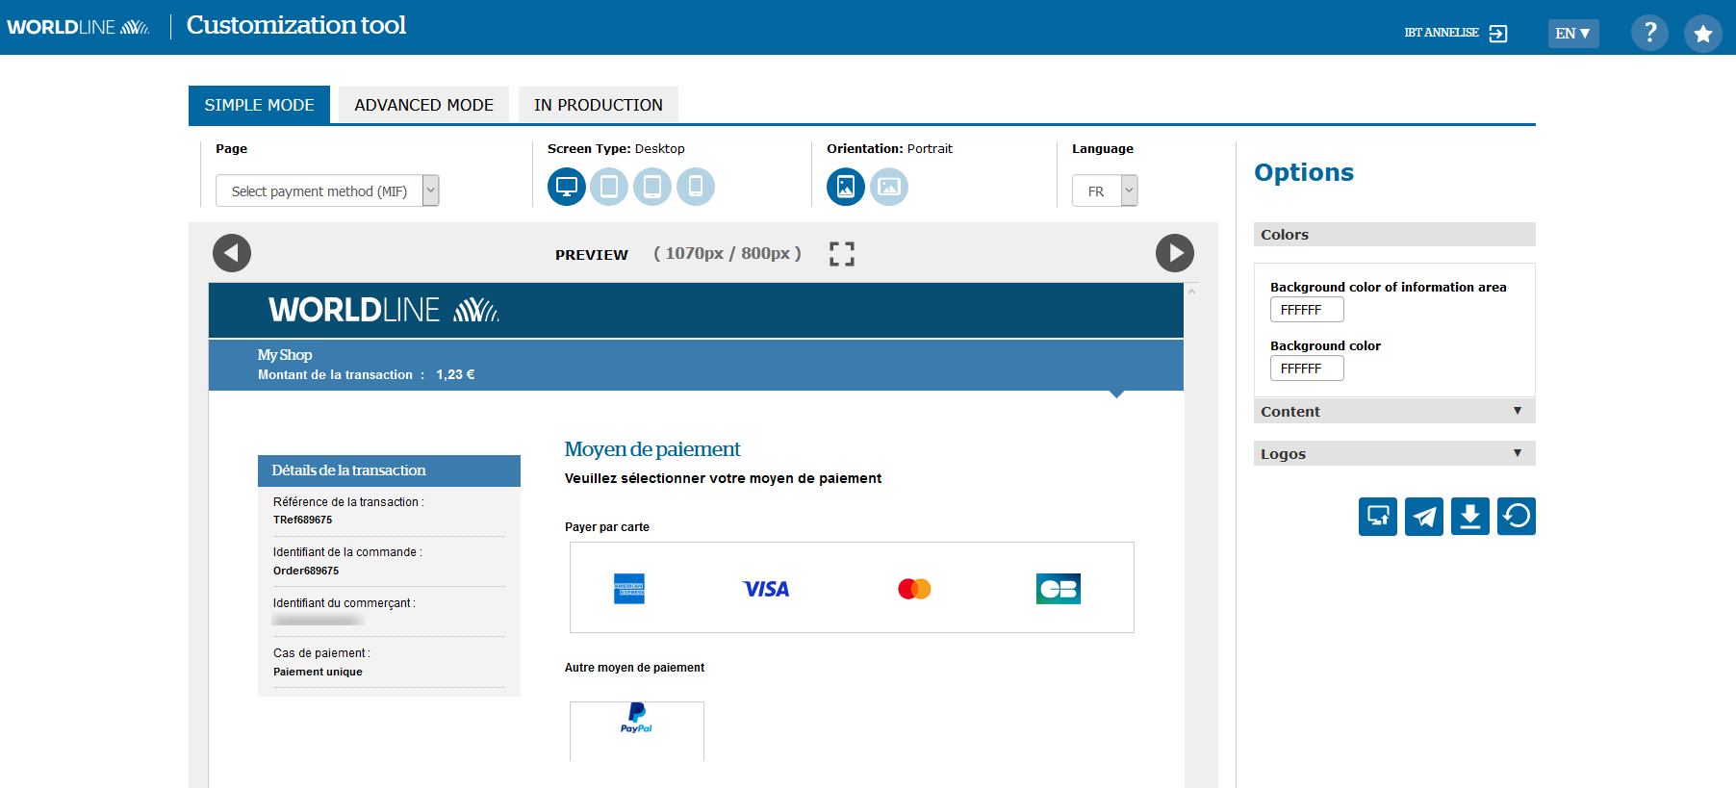Screen dimensions: 1736x788
Task: Select the CB card logo
Action: pos(1059,589)
